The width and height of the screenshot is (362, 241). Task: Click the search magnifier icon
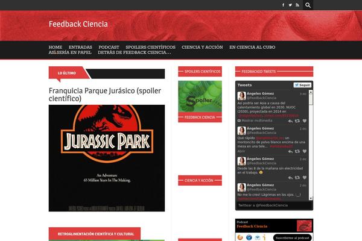[308, 5]
